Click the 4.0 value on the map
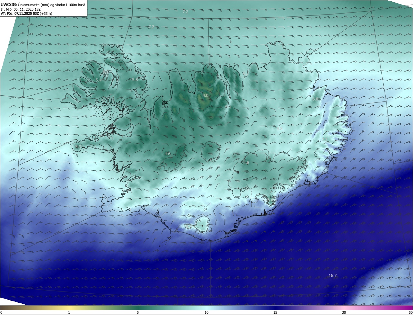 pos(206,95)
